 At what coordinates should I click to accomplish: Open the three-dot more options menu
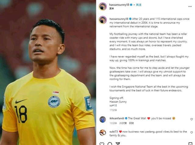(x=190, y=7)
